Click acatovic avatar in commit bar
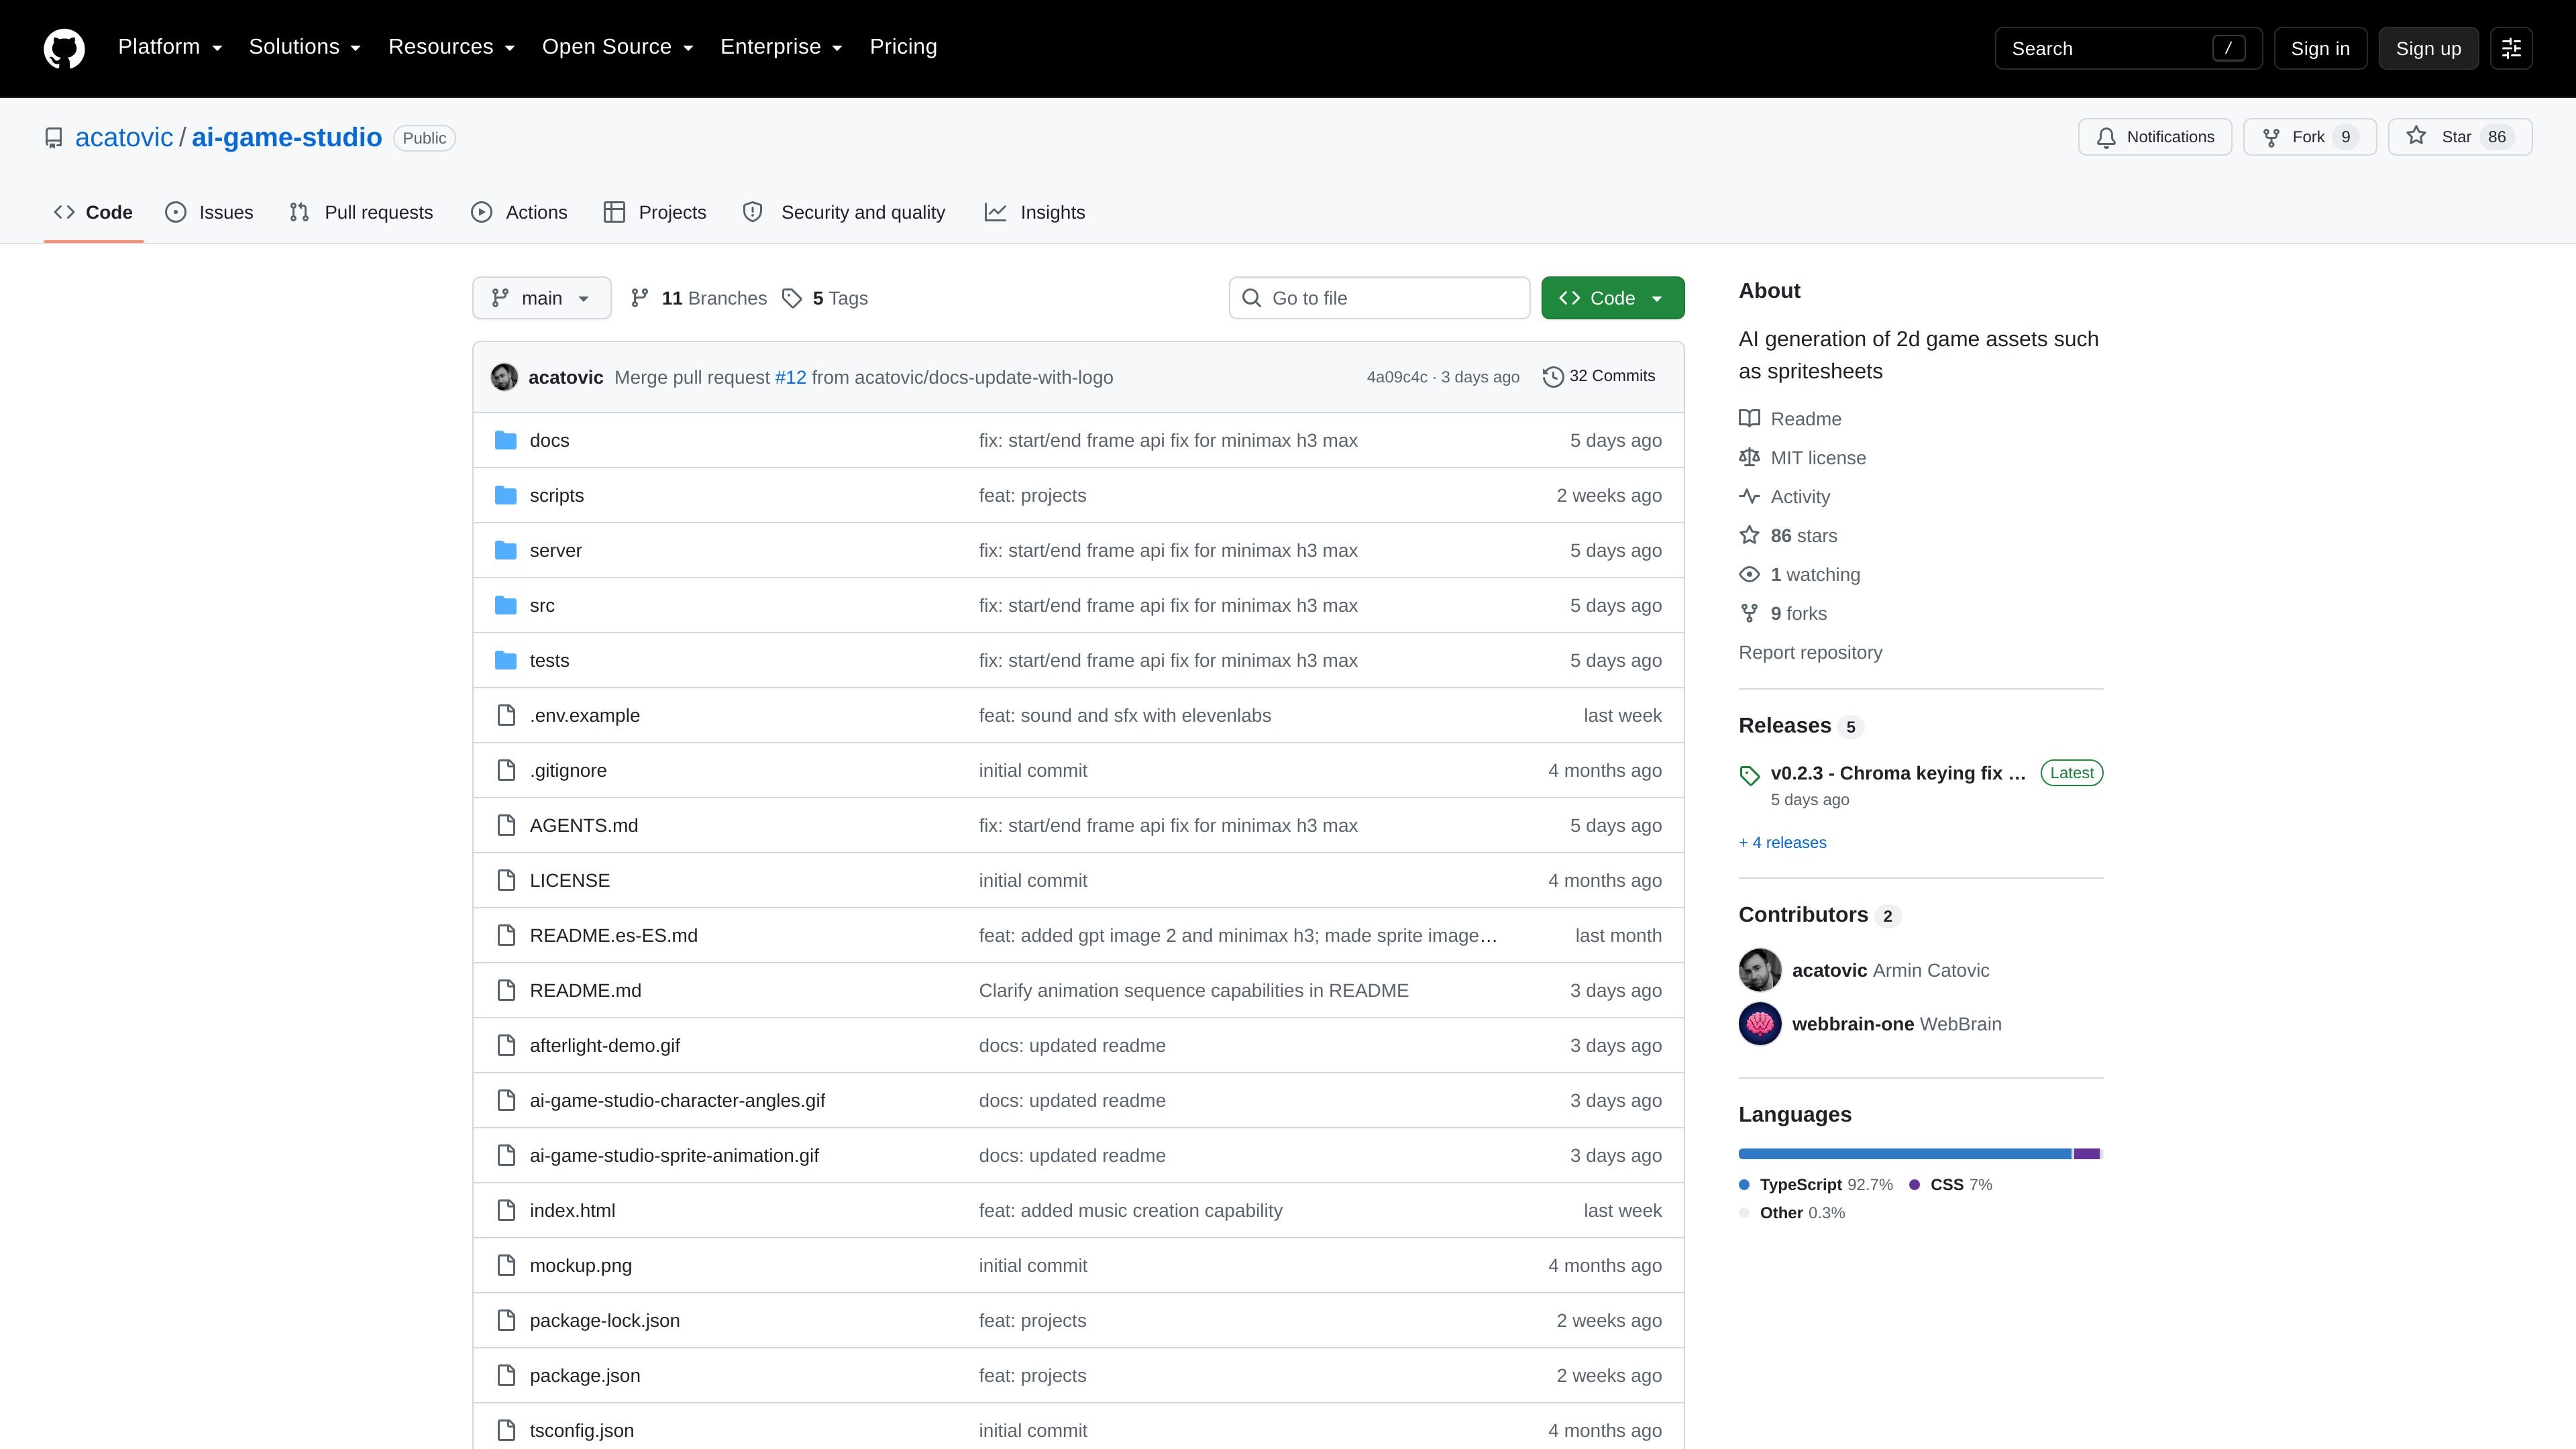The image size is (2576, 1449). click(504, 377)
